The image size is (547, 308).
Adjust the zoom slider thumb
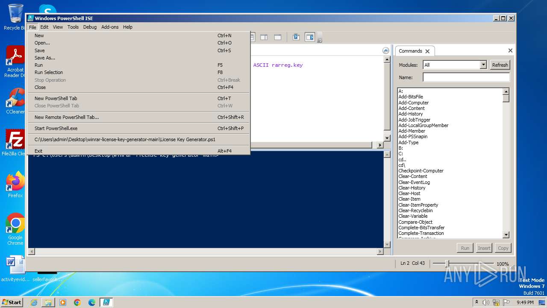tap(447, 264)
